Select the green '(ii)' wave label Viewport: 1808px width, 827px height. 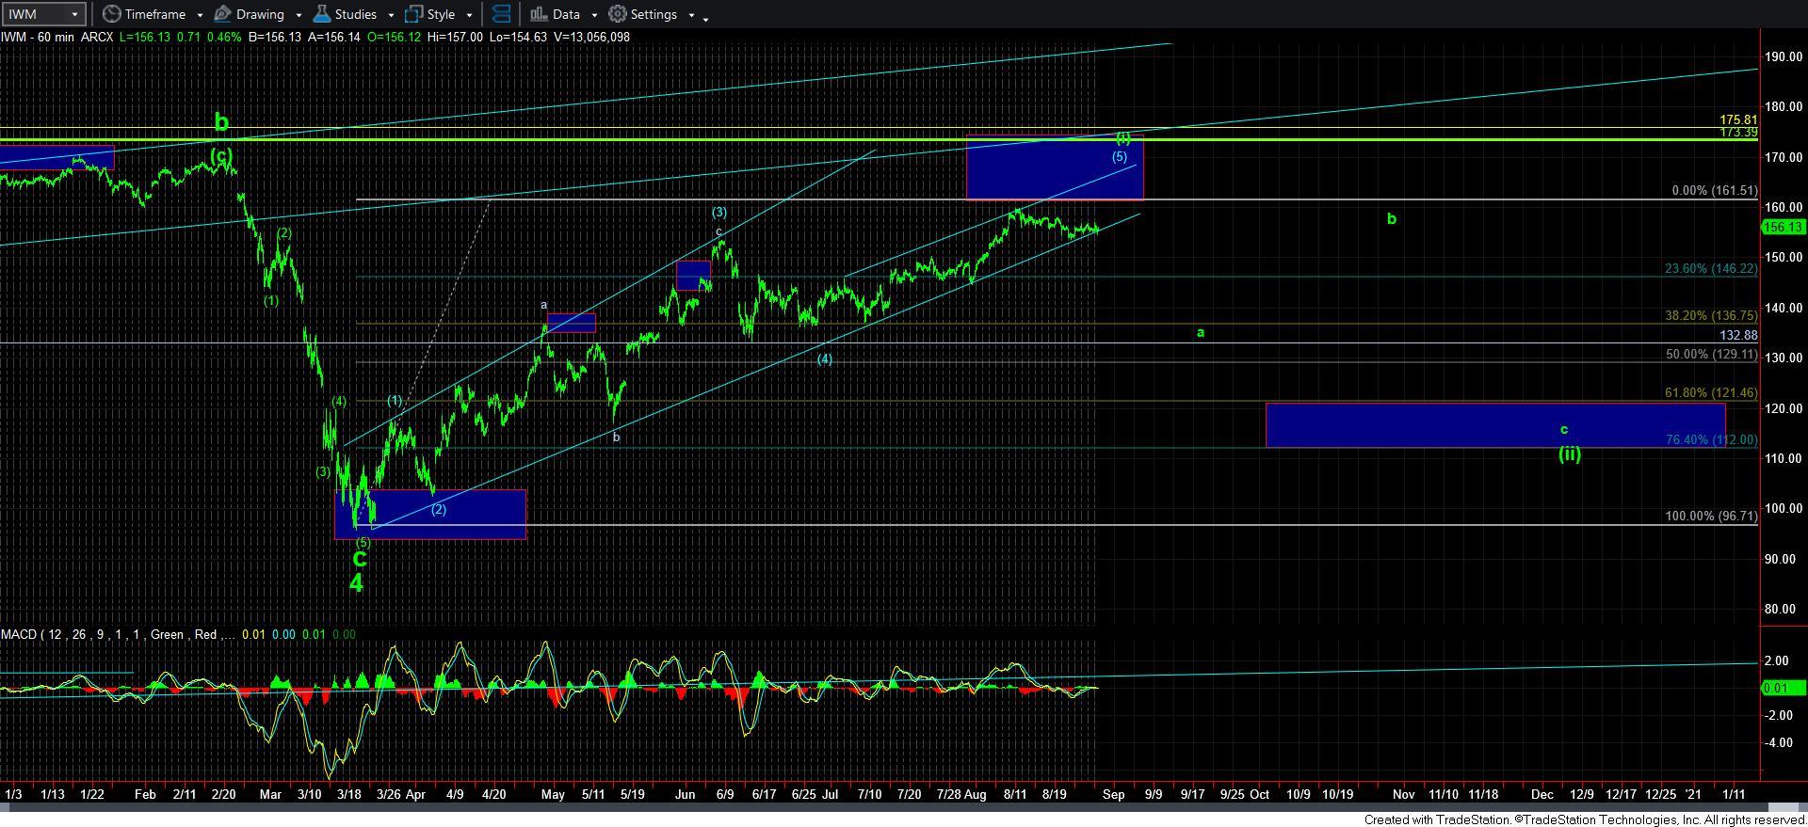(1569, 454)
